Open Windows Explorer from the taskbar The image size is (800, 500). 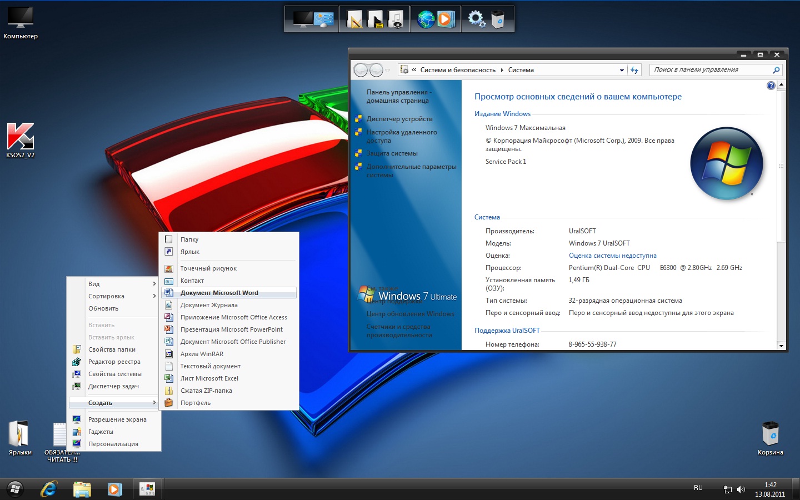click(82, 489)
